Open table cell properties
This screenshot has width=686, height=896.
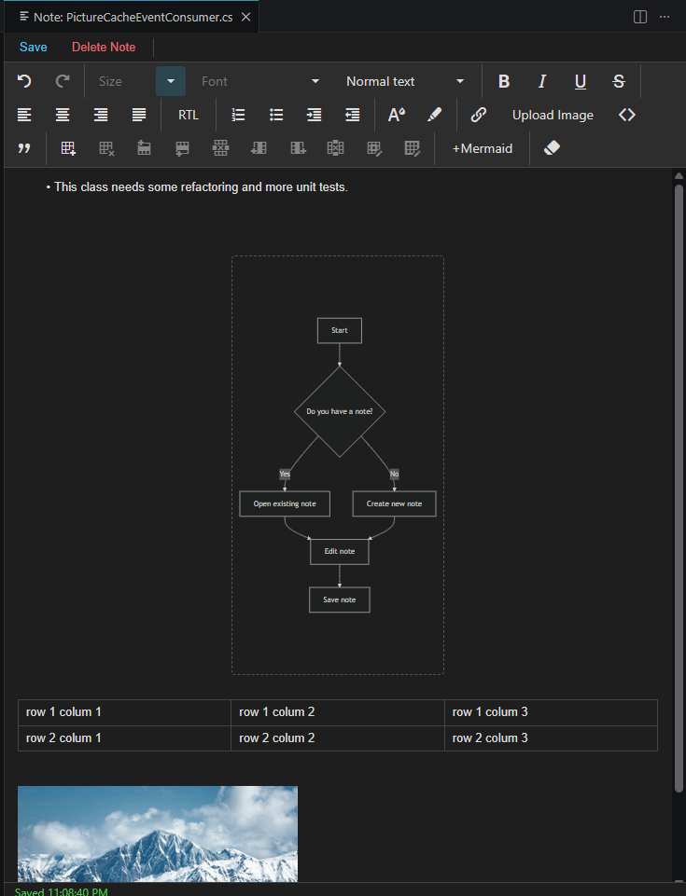373,148
